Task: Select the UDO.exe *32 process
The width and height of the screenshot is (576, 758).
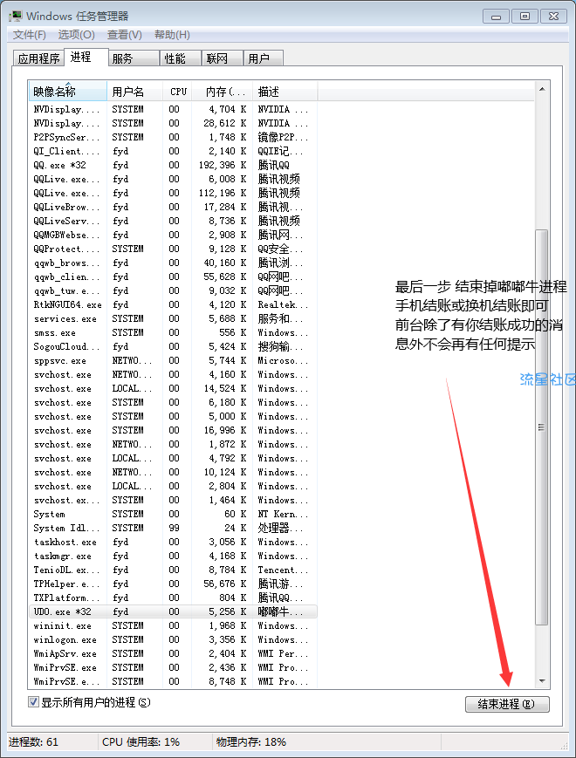Action: [x=173, y=611]
